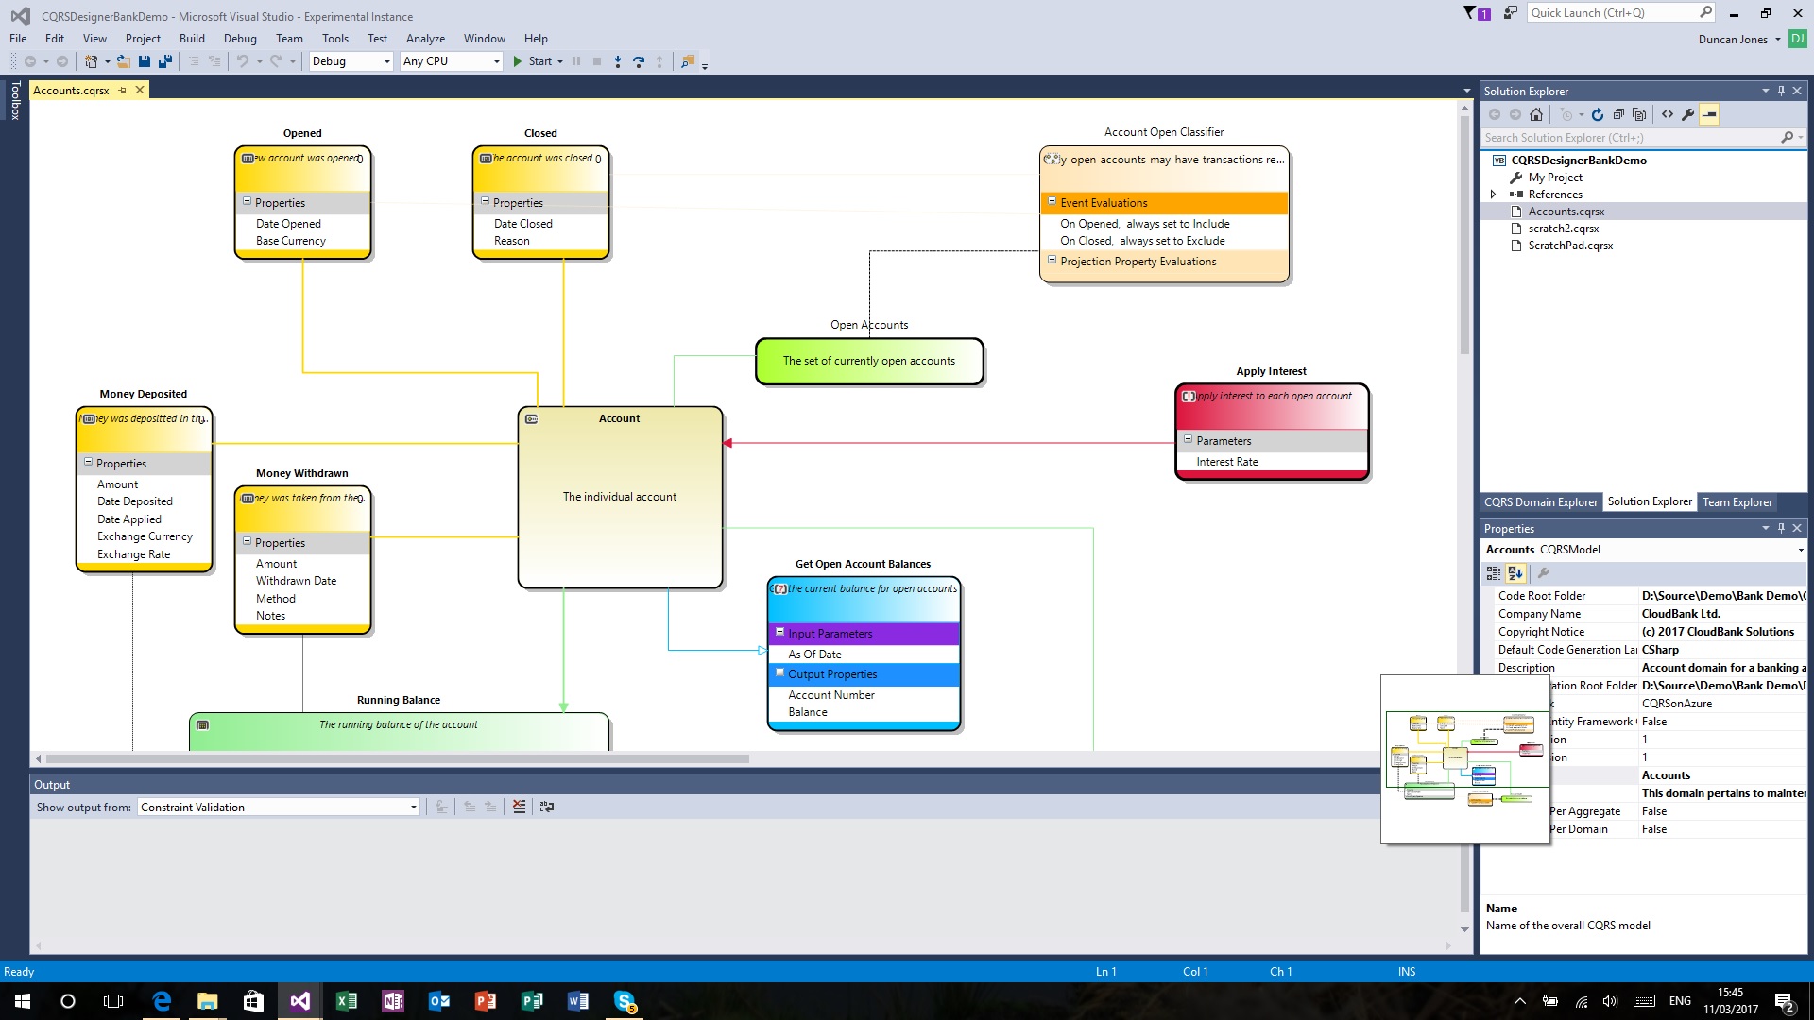Click the Solution Explorer Home icon
The image size is (1814, 1020).
click(x=1536, y=114)
